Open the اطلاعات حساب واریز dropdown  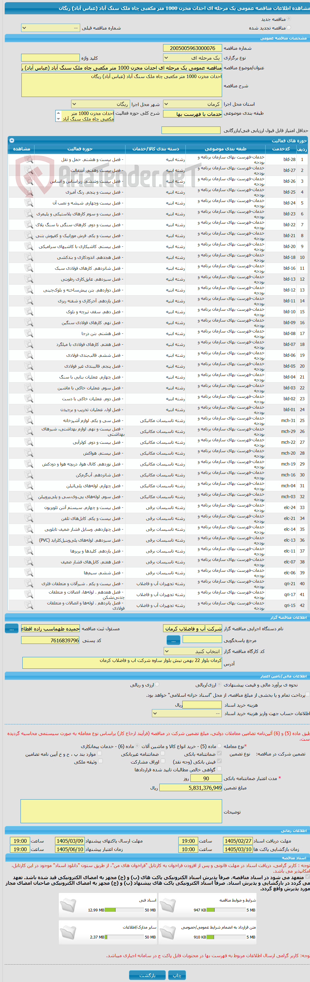187,713
